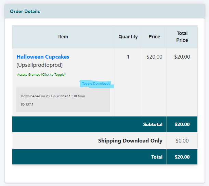Click the Total Price column header
This screenshot has height=186, width=209.
182,37
